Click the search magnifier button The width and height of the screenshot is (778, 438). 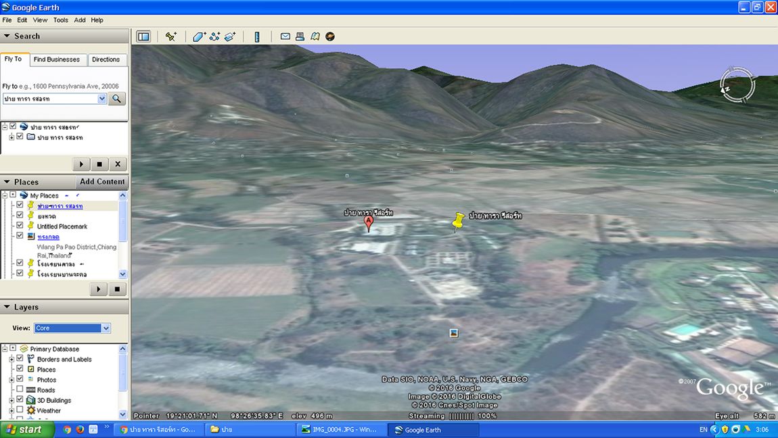(118, 99)
